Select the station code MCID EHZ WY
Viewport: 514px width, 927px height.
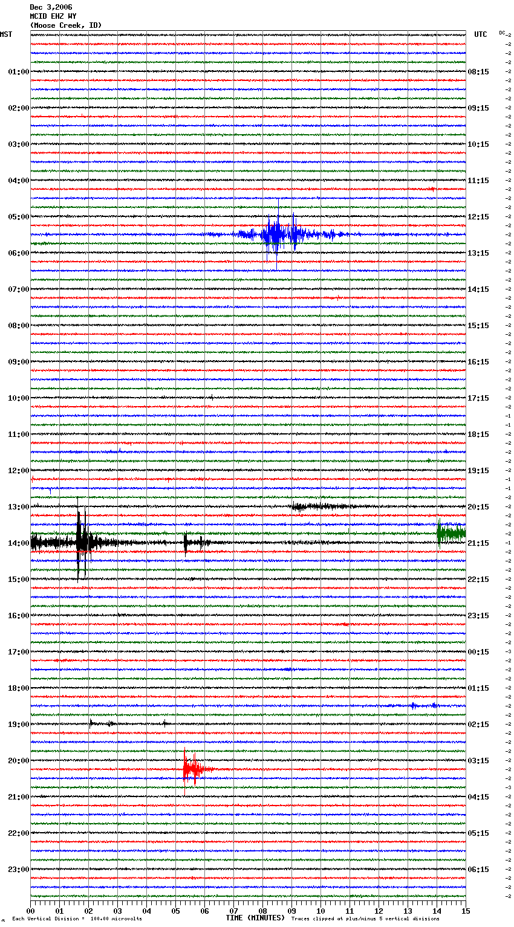point(53,16)
